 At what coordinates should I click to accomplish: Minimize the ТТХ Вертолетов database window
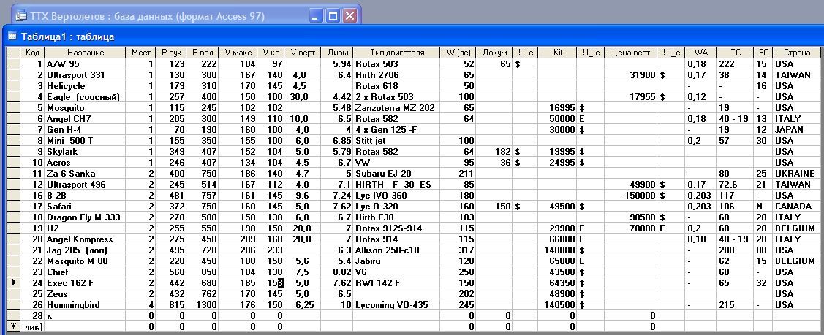coord(317,15)
